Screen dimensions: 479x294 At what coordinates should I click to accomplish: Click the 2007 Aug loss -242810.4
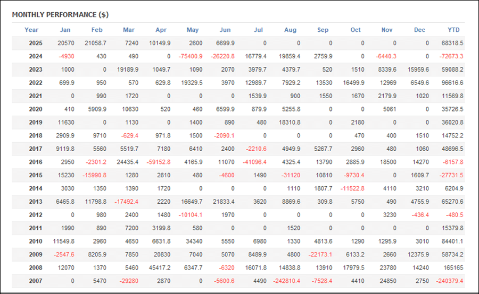286,281
